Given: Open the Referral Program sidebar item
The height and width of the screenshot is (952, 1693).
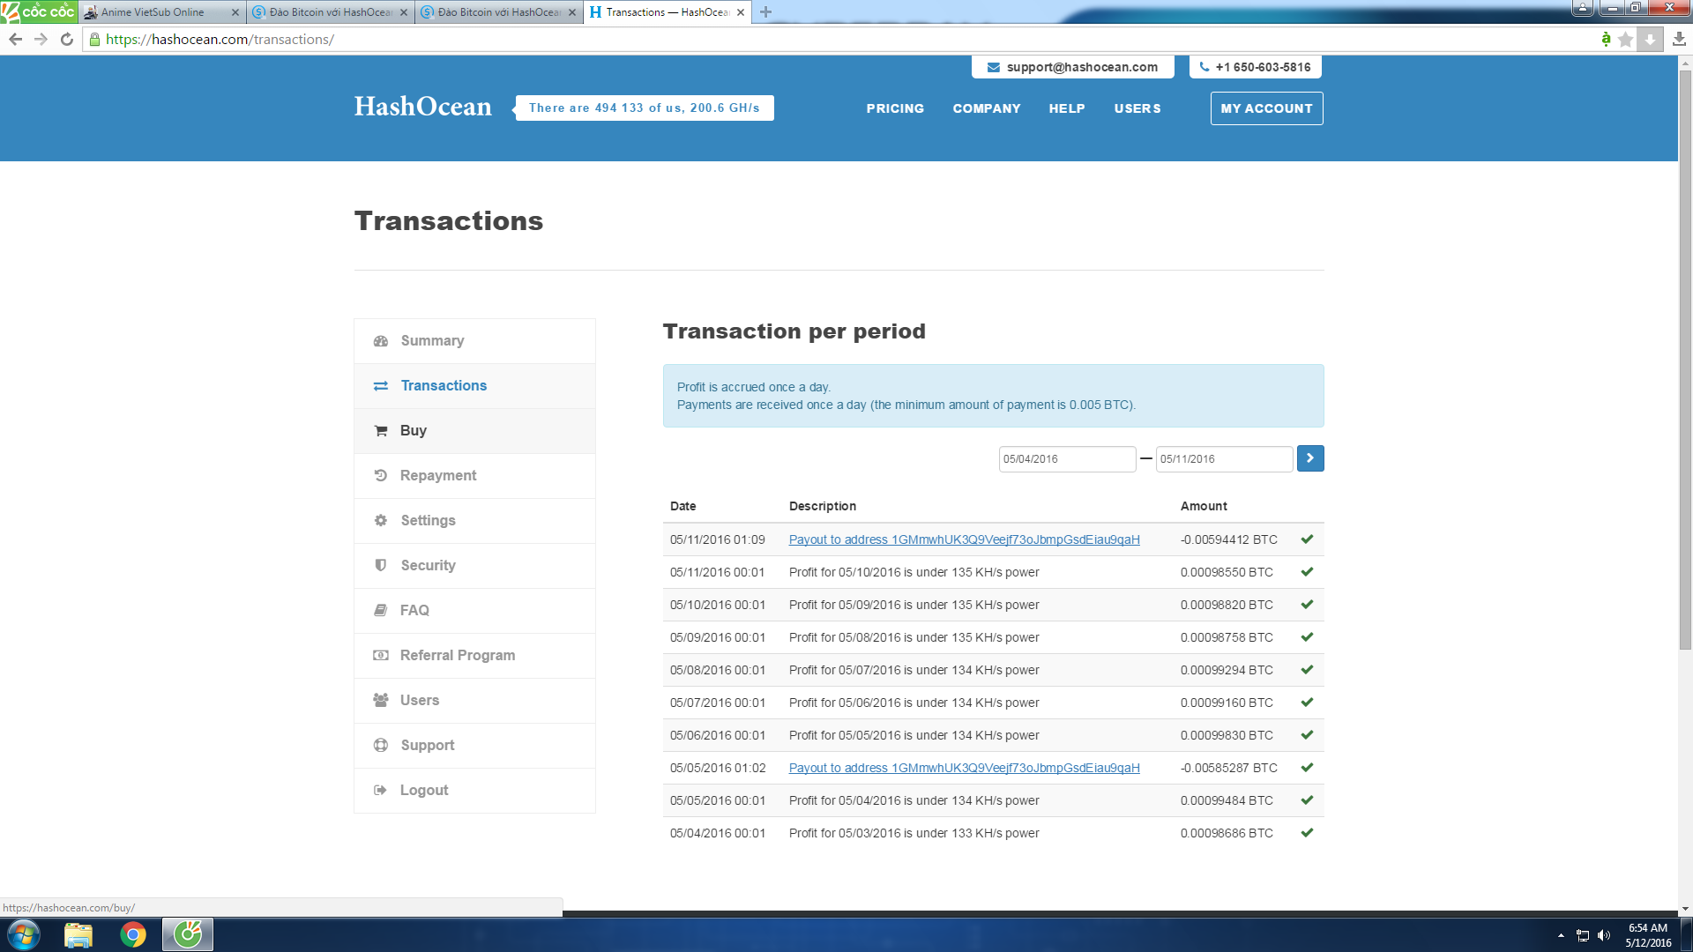Looking at the screenshot, I should click(x=457, y=656).
